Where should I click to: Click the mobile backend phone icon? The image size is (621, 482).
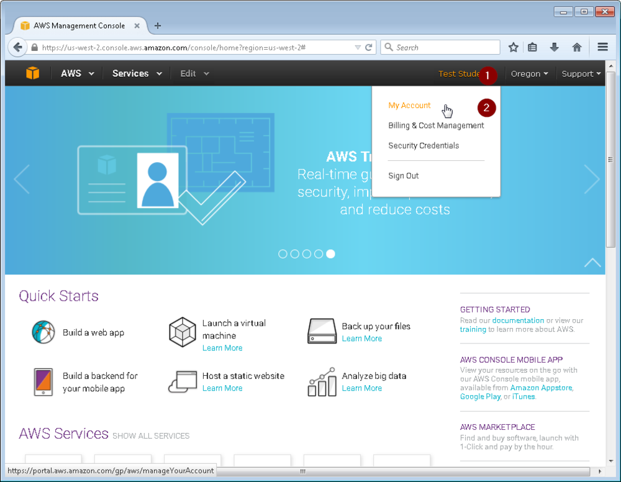pyautogui.click(x=43, y=382)
